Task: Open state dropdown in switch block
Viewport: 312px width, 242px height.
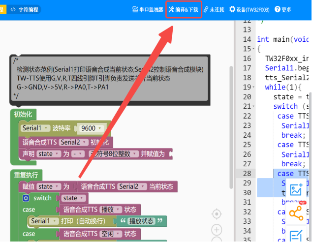Action: (x=73, y=198)
